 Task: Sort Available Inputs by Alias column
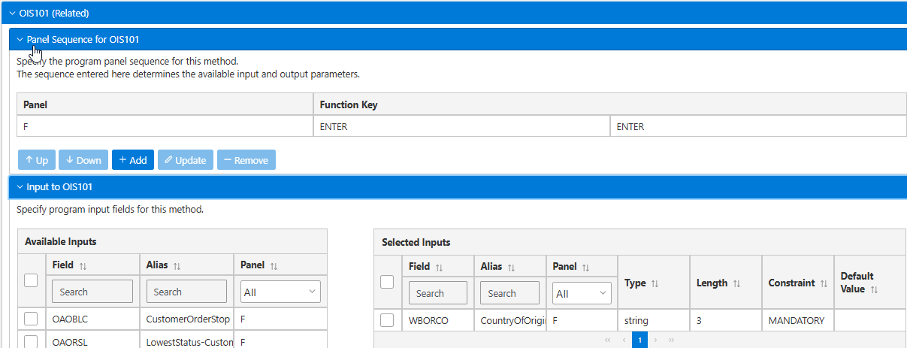pyautogui.click(x=177, y=266)
